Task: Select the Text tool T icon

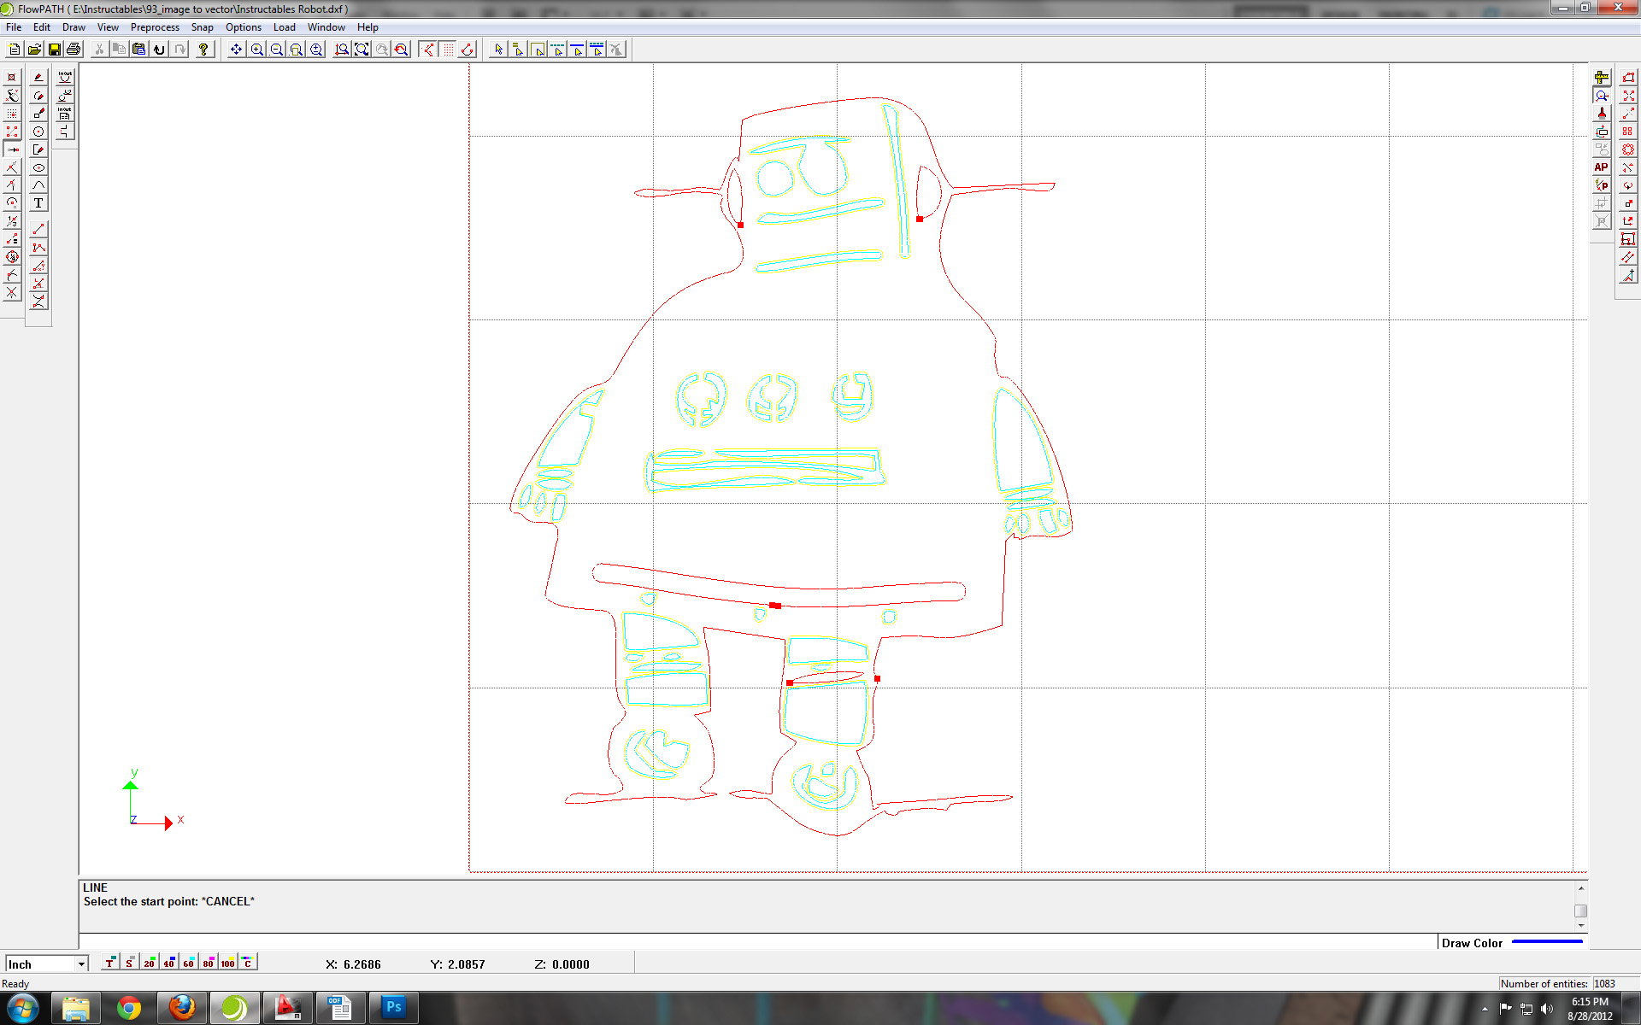Action: (x=38, y=203)
